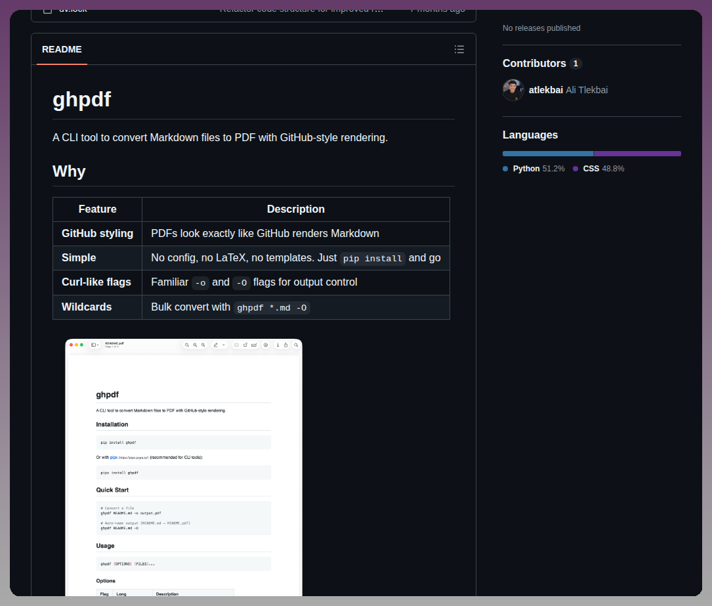Click the 'Wildcards' table cell
Viewport: 712px width, 606px height.
(x=98, y=307)
